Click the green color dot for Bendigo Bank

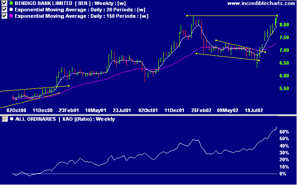pyautogui.click(x=11, y=3)
